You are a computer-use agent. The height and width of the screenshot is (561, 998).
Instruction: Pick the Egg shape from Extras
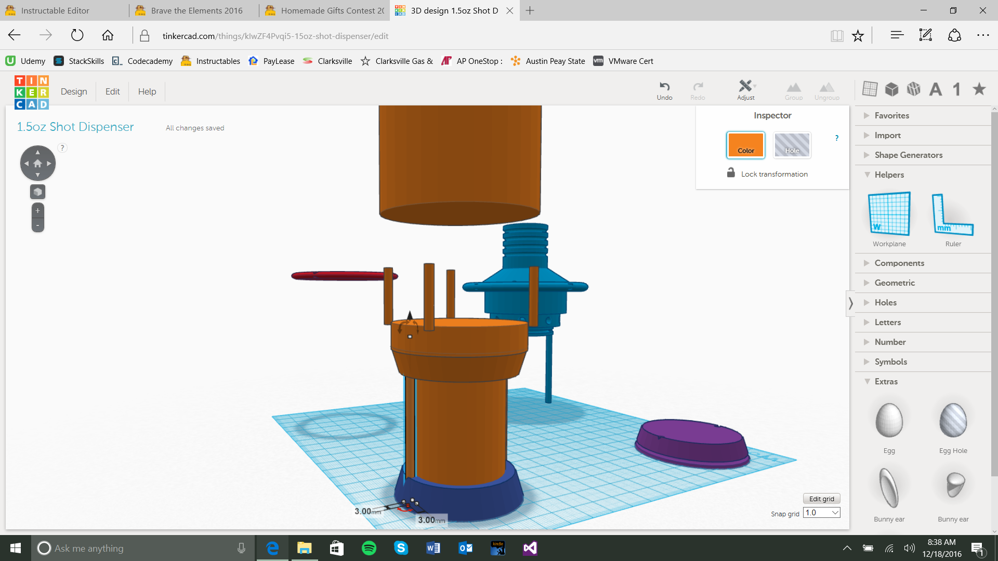889,421
